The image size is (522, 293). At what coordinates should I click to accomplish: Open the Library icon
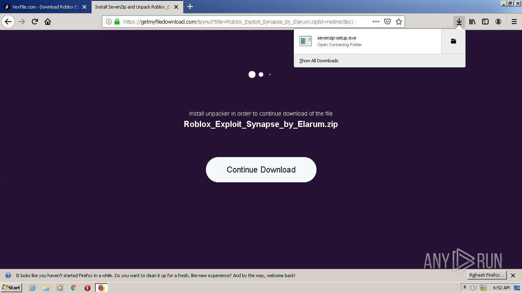coord(472,22)
